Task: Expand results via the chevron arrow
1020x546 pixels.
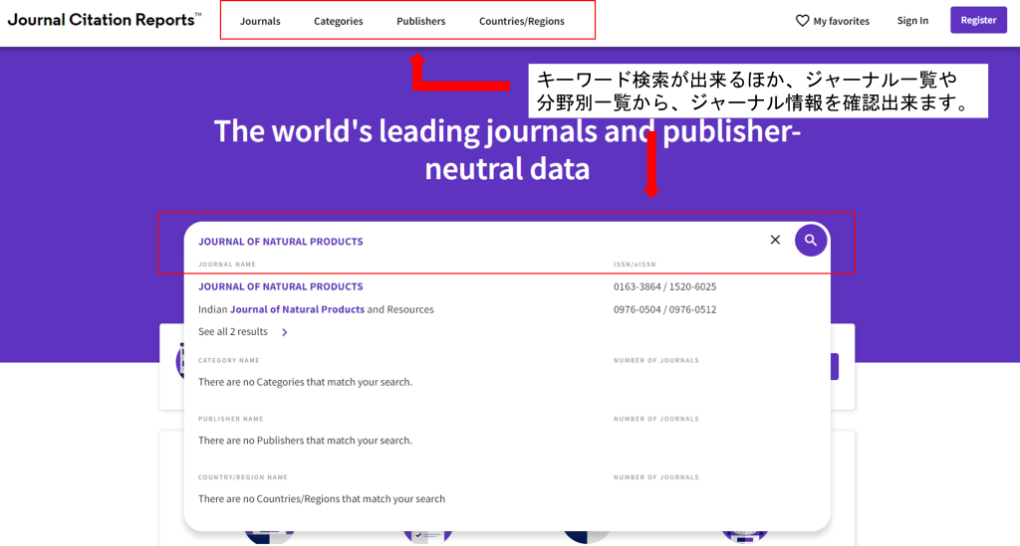Action: click(x=284, y=332)
